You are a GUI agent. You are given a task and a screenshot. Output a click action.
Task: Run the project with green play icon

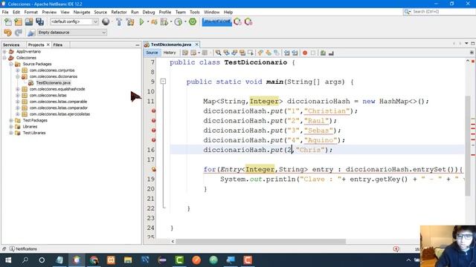coord(141,22)
